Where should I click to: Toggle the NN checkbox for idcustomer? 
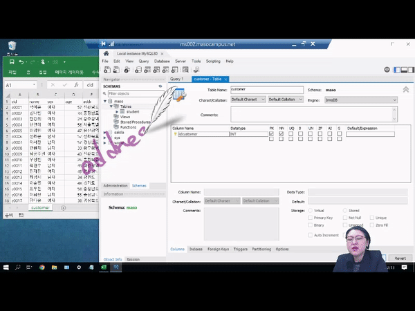click(x=281, y=134)
